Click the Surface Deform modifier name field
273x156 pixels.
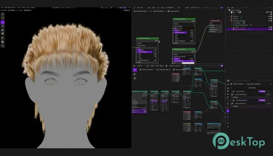246,91
